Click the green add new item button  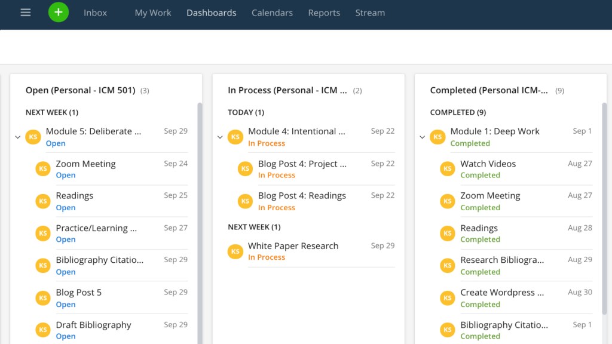(x=59, y=13)
